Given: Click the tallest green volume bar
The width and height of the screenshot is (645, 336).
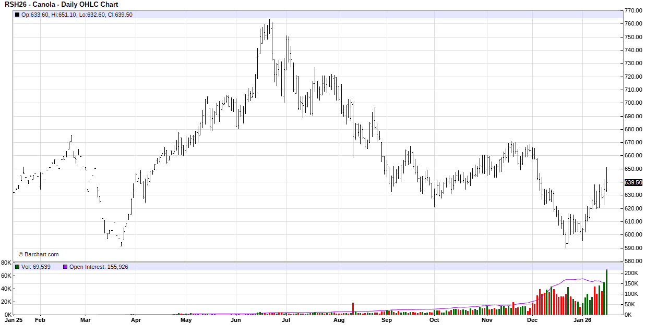Looking at the screenshot, I should click(x=606, y=292).
